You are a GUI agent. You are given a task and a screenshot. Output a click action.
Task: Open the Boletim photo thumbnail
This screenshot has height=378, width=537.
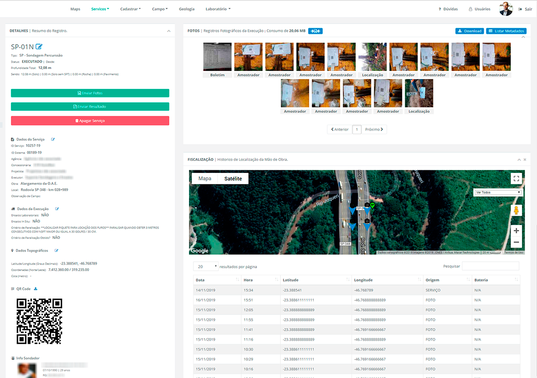pyautogui.click(x=217, y=57)
